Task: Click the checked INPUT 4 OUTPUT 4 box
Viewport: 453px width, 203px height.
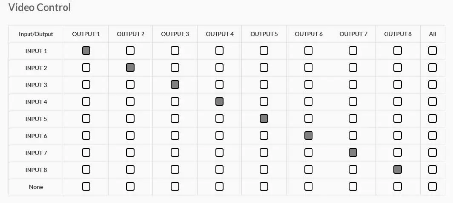Action: [219, 101]
